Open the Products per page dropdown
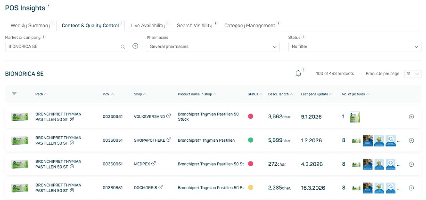Screen dimensions: 426x200 pos(413,74)
